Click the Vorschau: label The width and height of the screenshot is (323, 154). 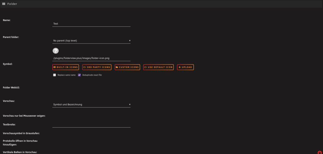tap(9, 101)
